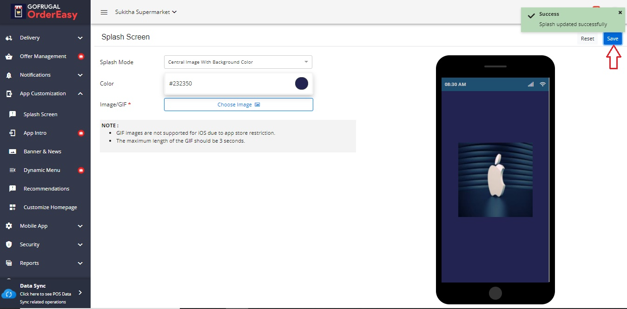This screenshot has height=309, width=627.
Task: Expand the Mobile App menu chevron
Action: tap(80, 226)
